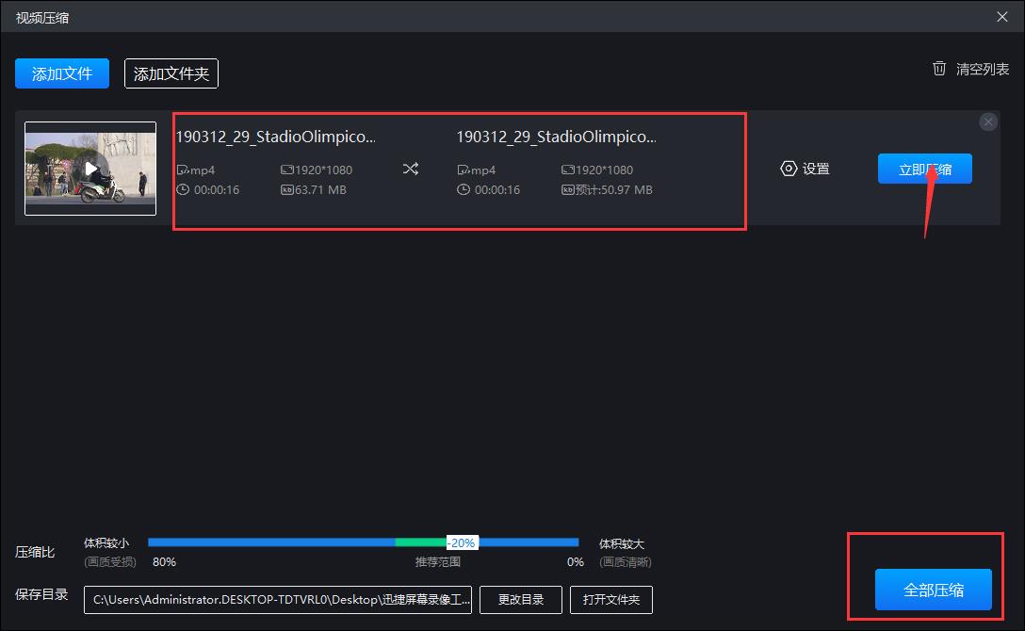Screen dimensions: 1025x631
Task: Click the output duration clock icon
Action: click(464, 189)
